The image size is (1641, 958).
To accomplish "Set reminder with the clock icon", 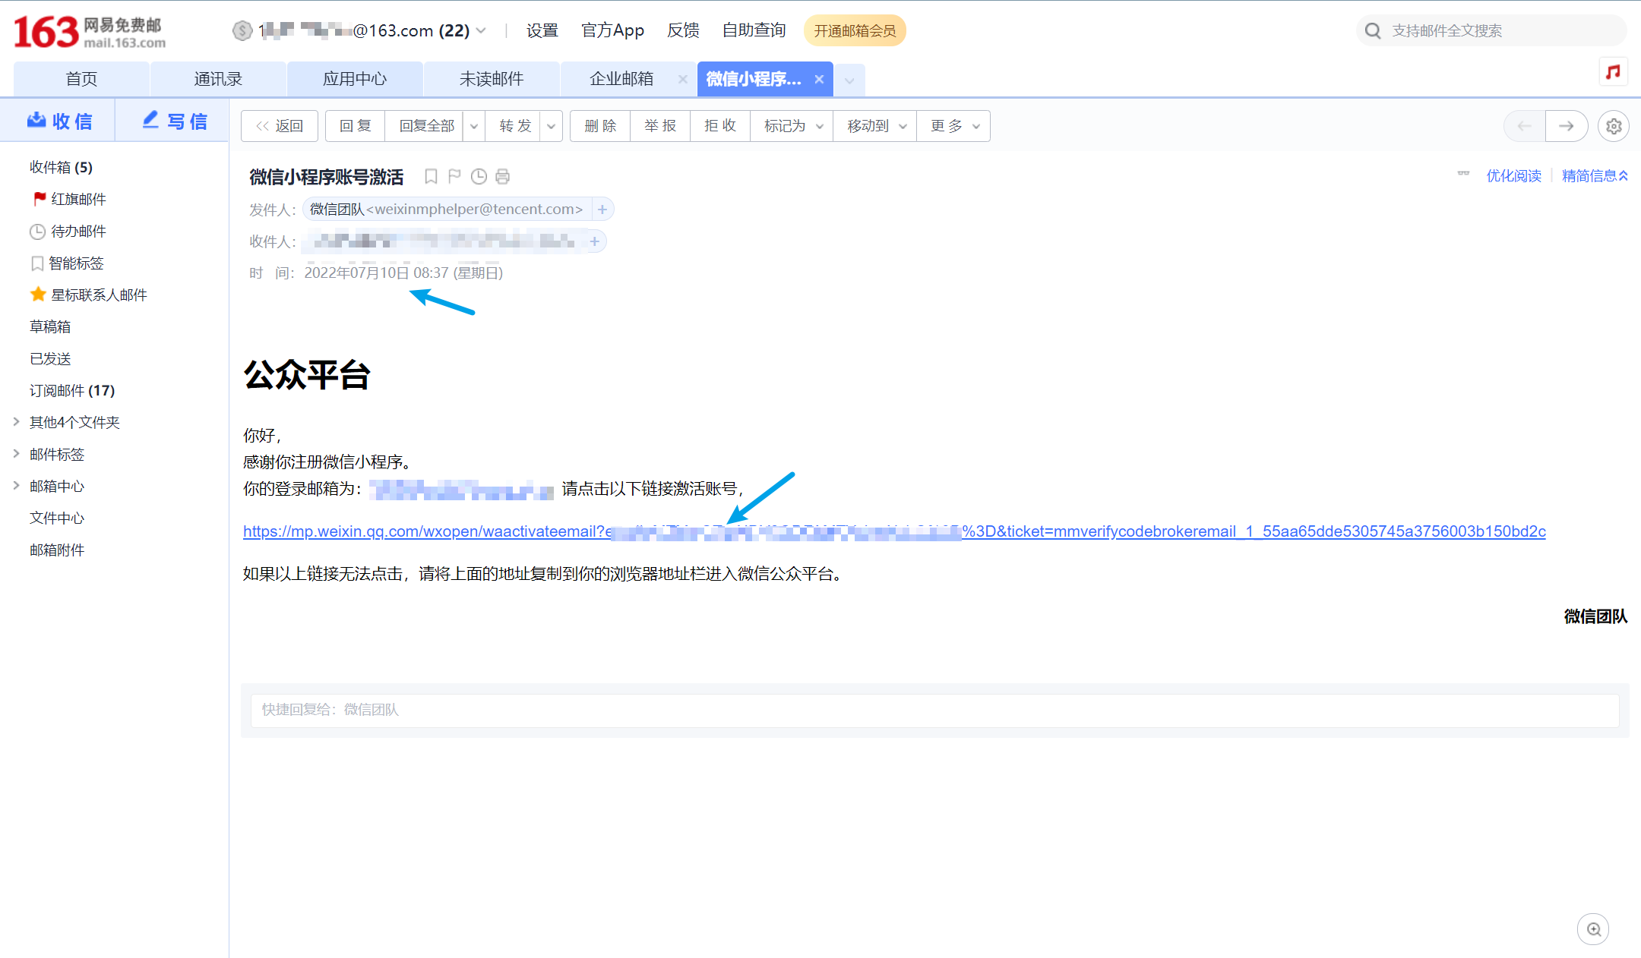I will coord(479,177).
